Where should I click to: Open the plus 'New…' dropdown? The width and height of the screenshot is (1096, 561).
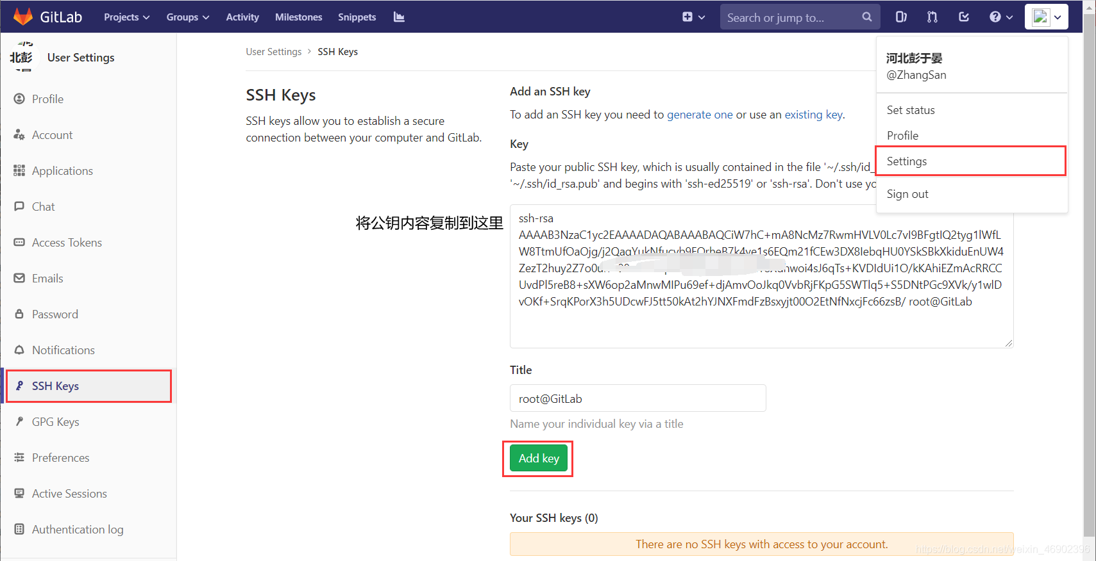click(x=693, y=17)
